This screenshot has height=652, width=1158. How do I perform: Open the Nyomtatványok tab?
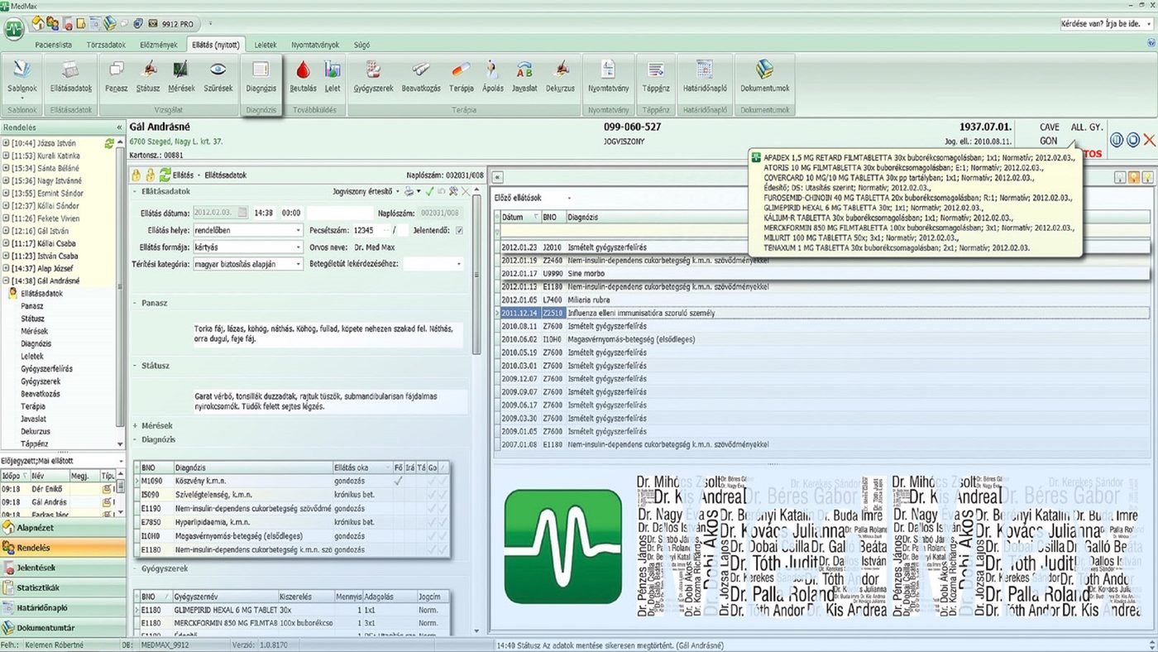click(316, 44)
